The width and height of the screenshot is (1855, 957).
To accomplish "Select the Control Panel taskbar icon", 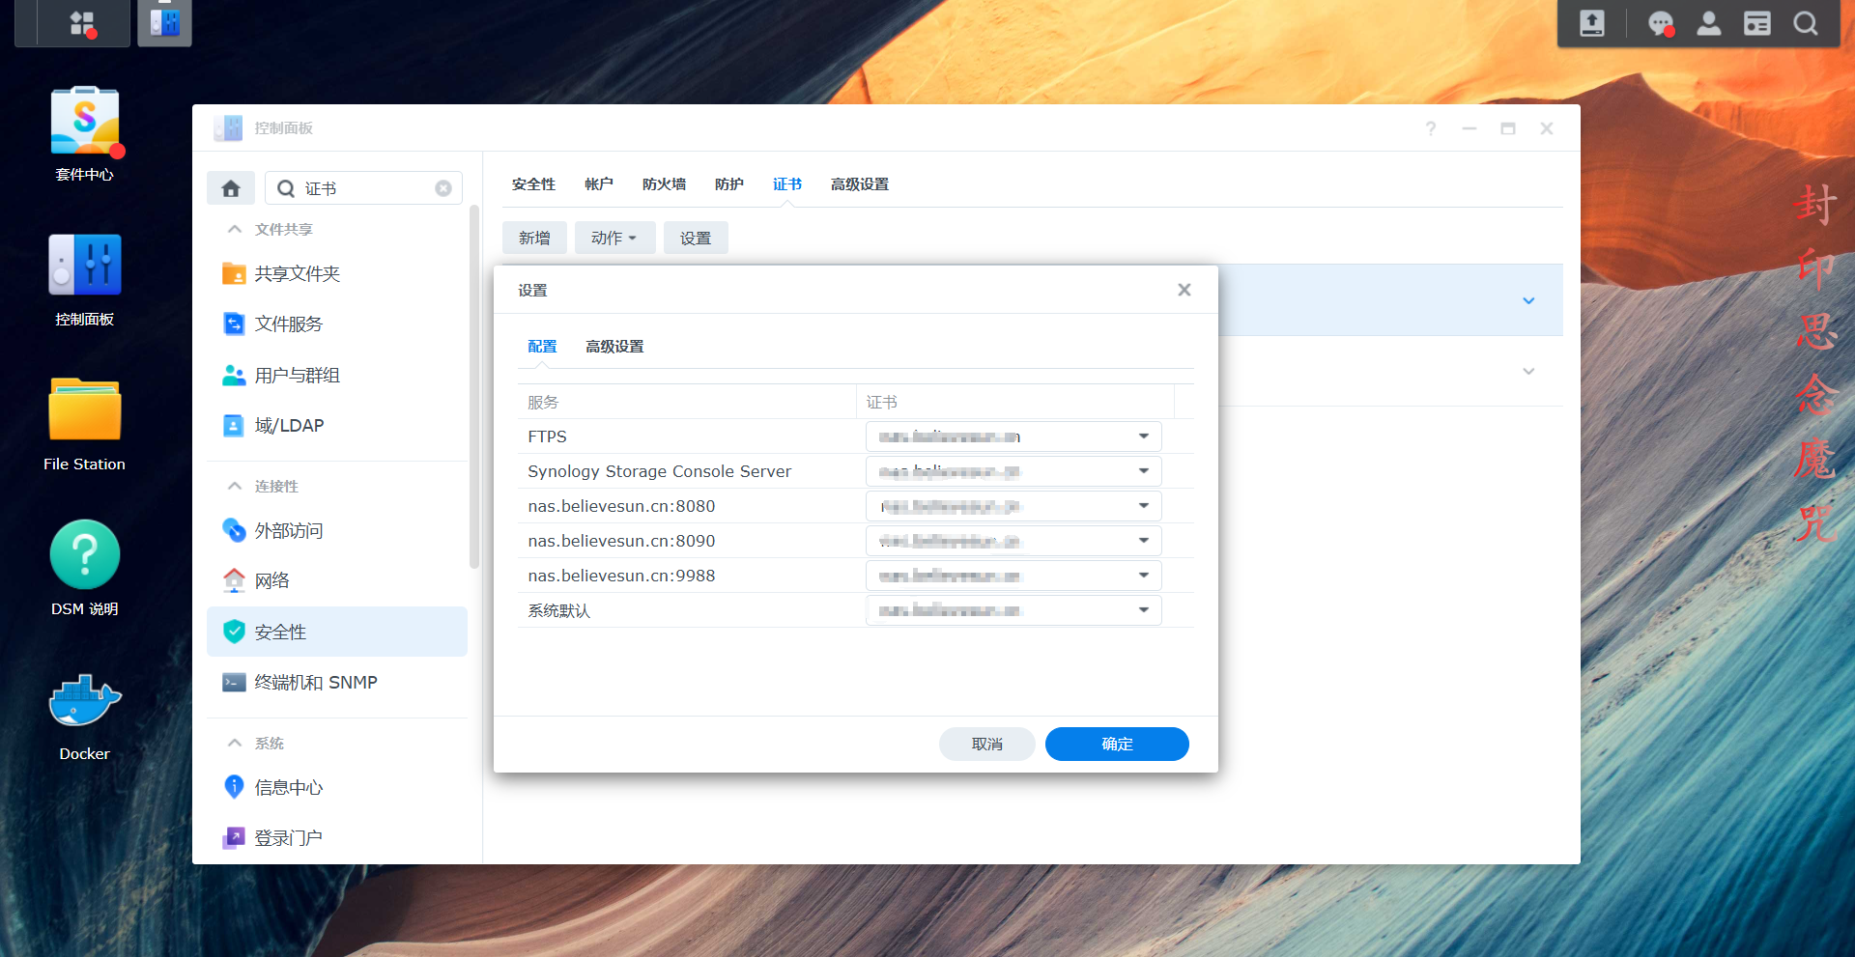I will pos(165,23).
